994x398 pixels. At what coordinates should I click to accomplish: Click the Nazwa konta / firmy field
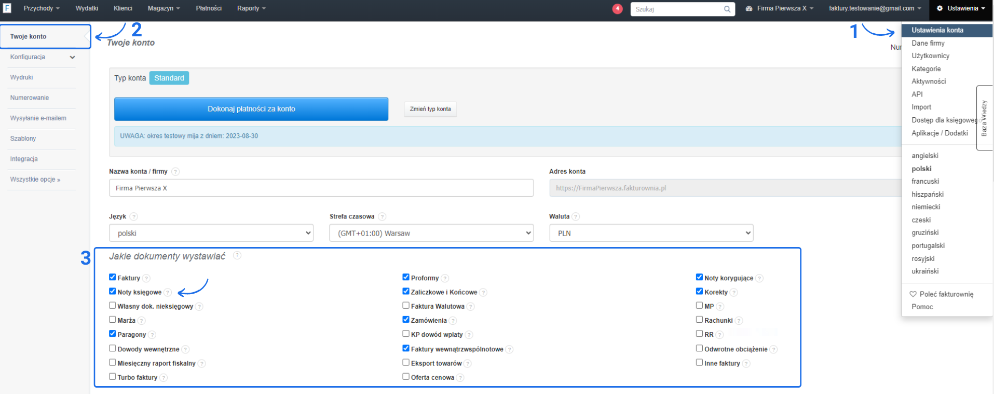point(321,188)
